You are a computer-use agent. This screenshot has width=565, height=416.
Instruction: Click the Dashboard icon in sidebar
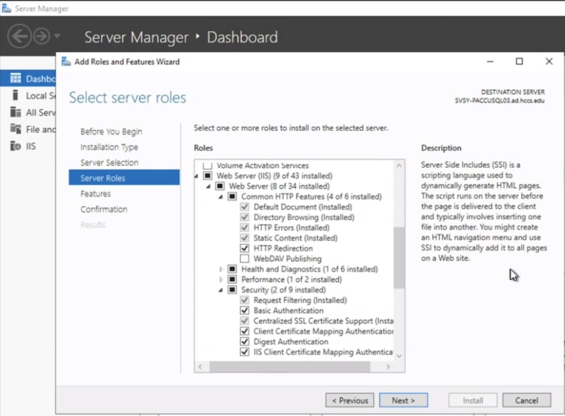16,78
